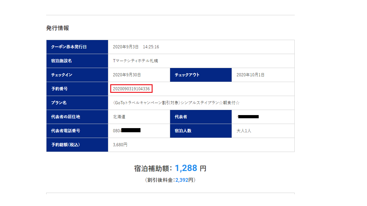Click the total amount 3,680円
Viewport: 367px width, 206px height.
click(x=120, y=145)
